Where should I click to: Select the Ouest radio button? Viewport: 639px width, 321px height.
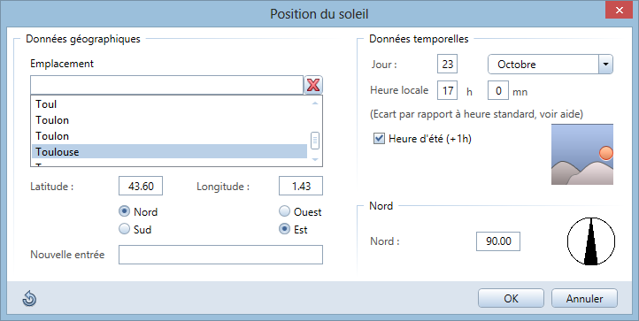(x=284, y=211)
